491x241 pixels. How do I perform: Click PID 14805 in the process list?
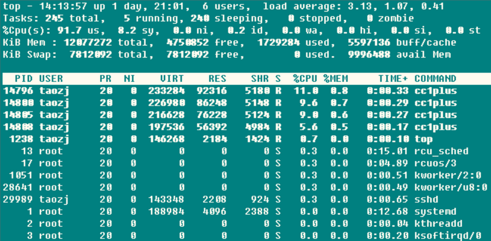18,115
